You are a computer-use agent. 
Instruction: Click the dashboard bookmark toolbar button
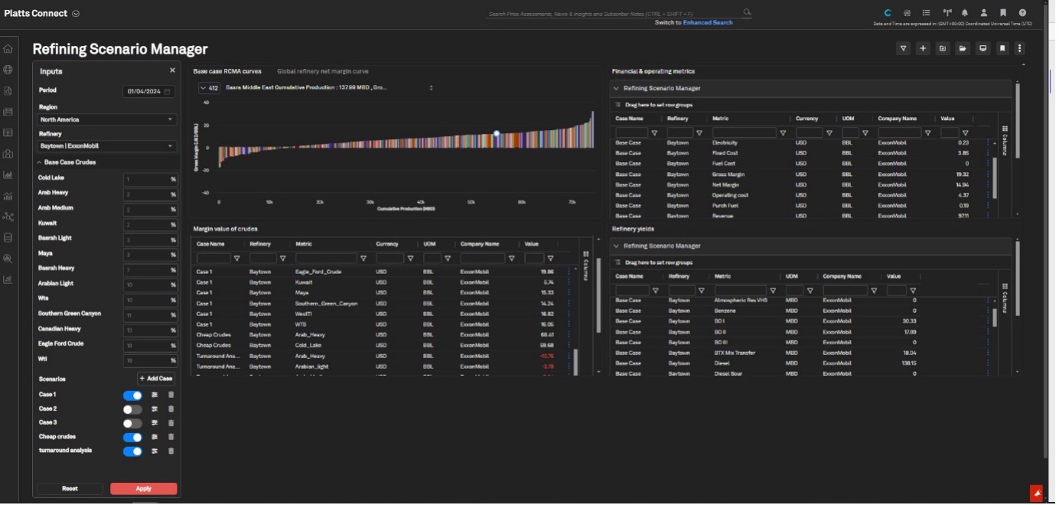pyautogui.click(x=1002, y=48)
